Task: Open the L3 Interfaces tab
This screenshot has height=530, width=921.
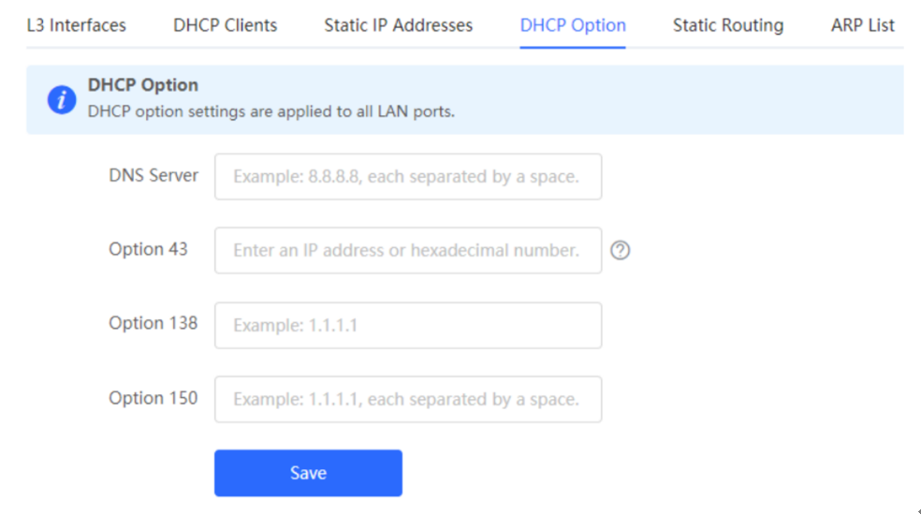Action: point(77,25)
